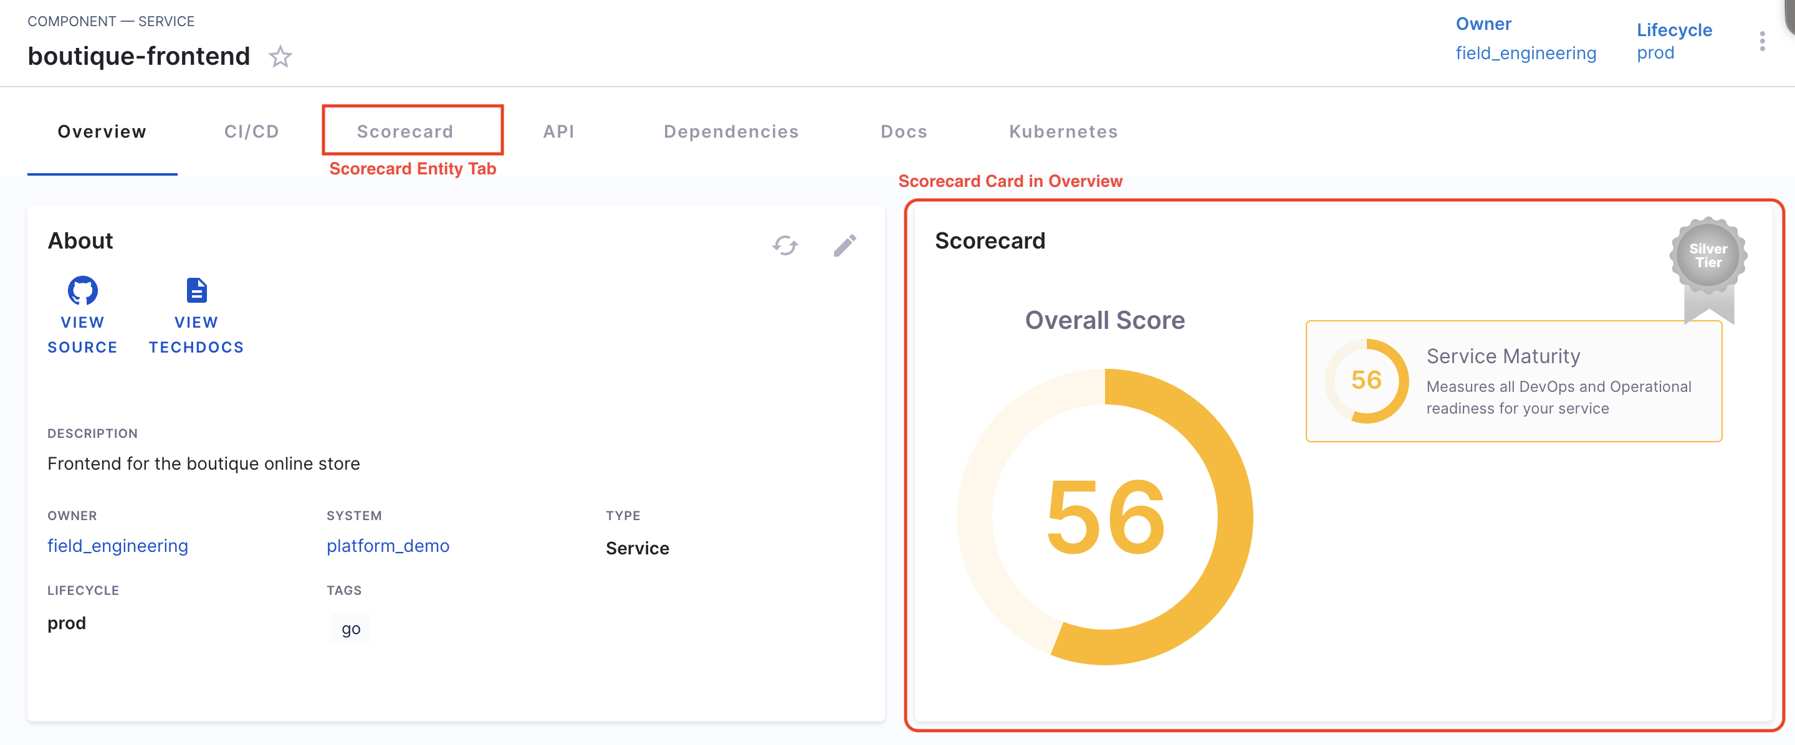Open the Scorecard tab
This screenshot has width=1795, height=745.
[405, 131]
